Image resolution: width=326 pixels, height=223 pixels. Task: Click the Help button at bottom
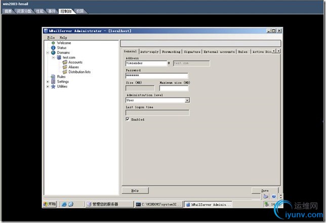pyautogui.click(x=135, y=190)
